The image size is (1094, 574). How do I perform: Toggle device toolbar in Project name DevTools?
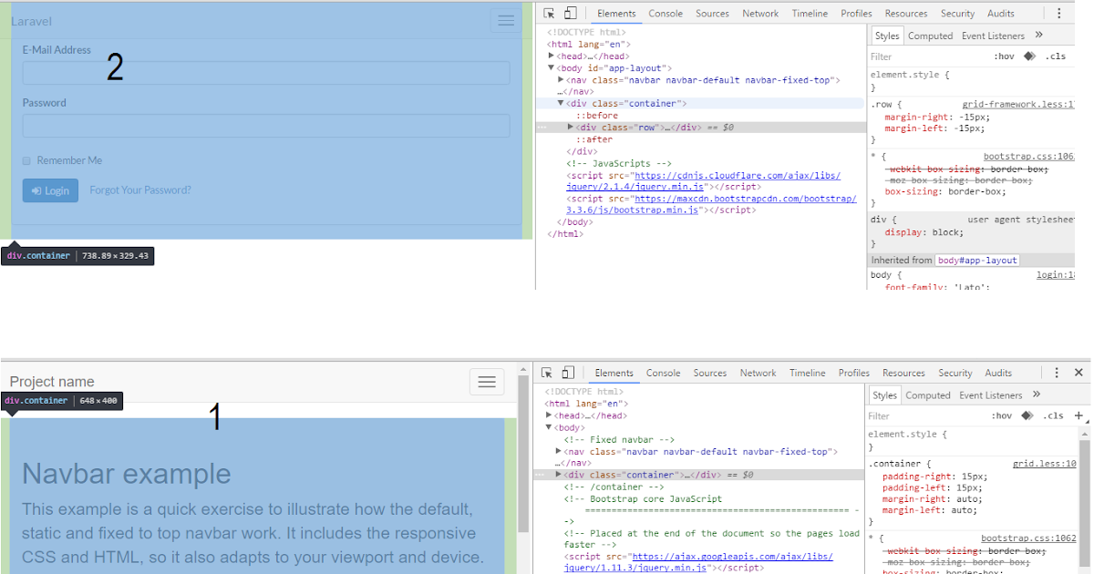tap(567, 373)
